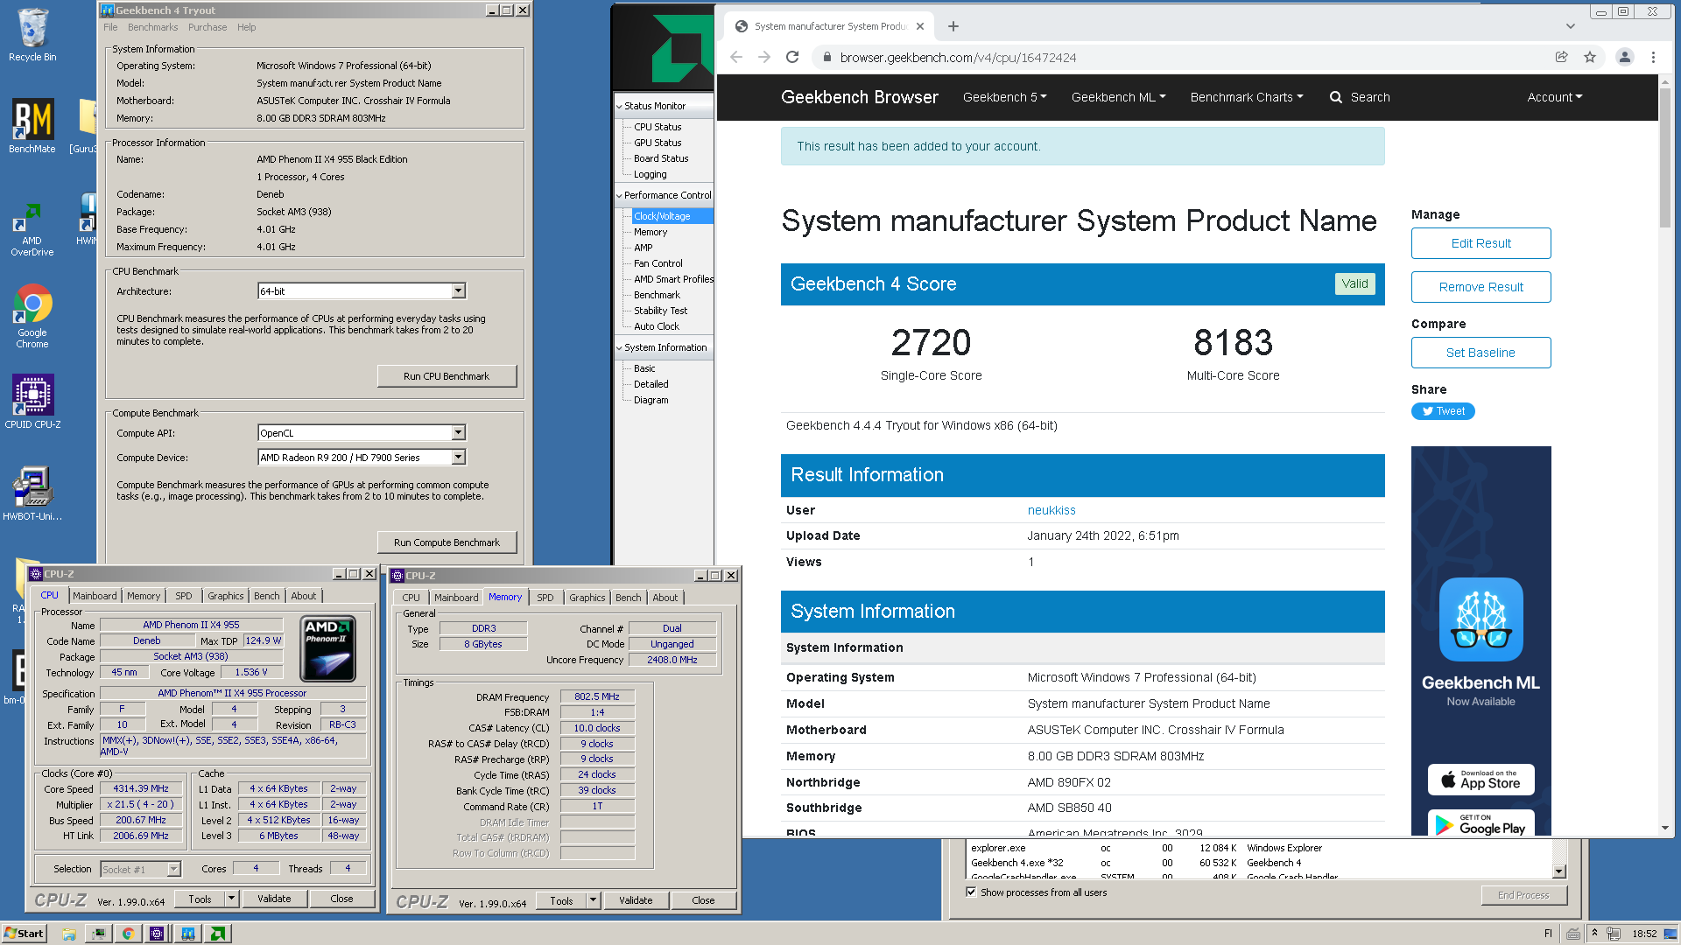Toggle Show processes from all users
This screenshot has width=1681, height=945.
pos(971,892)
